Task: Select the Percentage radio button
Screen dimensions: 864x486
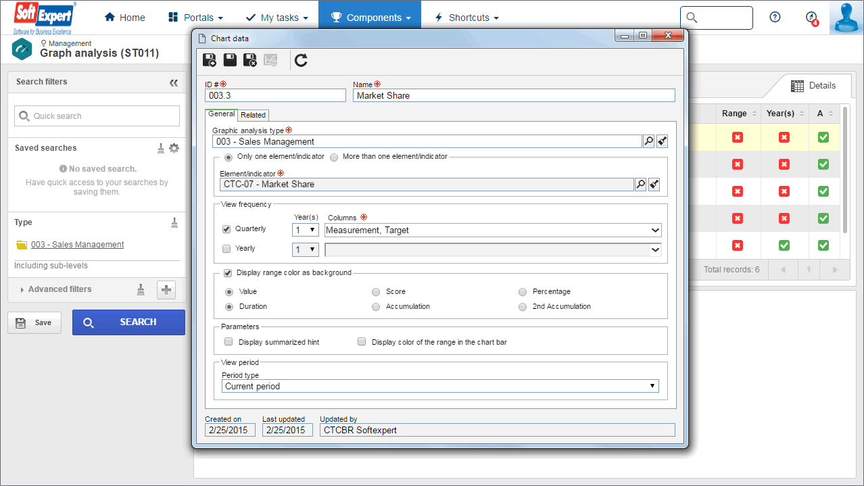Action: click(523, 292)
